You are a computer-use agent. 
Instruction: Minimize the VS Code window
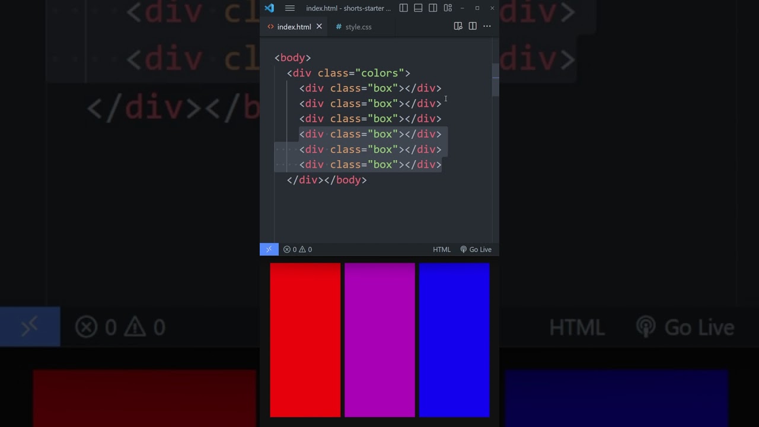(463, 8)
